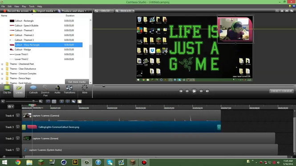Sort library by Duration column header

coord(70,16)
